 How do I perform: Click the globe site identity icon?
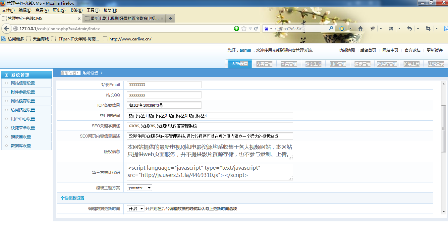click(x=15, y=28)
